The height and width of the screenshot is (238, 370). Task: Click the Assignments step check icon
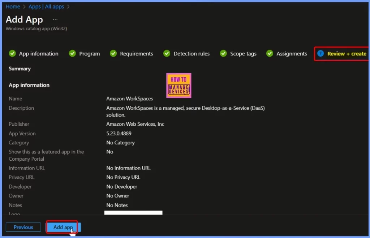[270, 53]
